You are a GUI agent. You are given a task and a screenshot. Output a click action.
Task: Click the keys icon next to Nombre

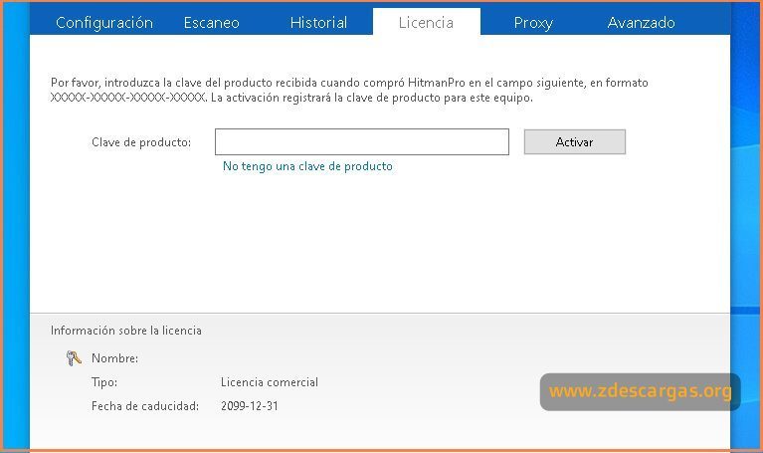[x=74, y=358]
